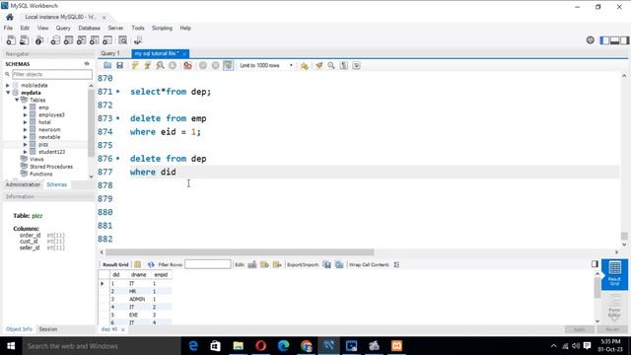
Task: Execute the statement under the cursor
Action: coord(147,65)
